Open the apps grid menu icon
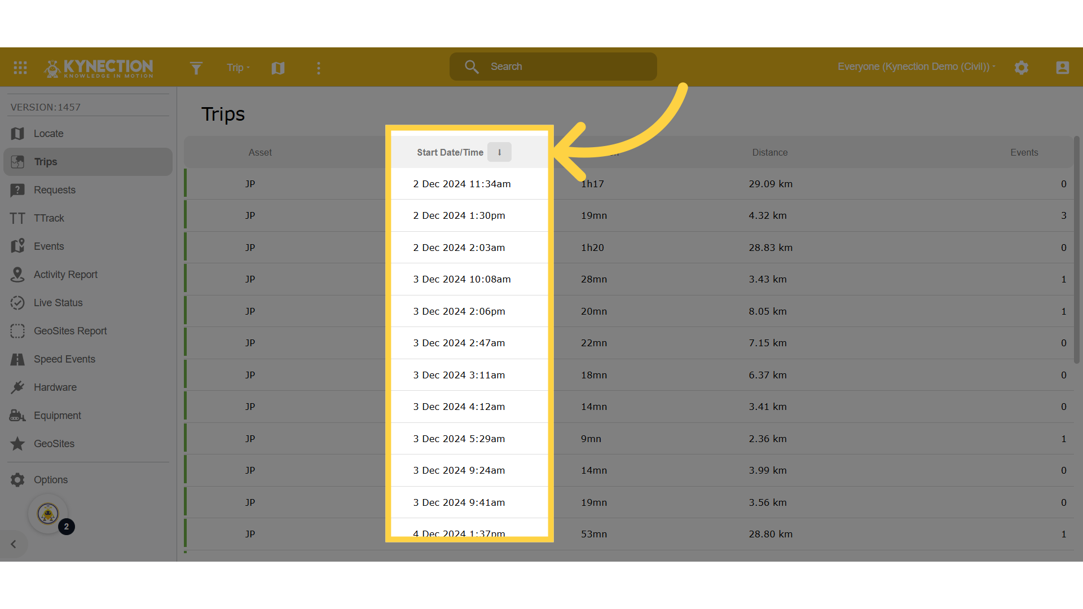The height and width of the screenshot is (609, 1083). click(x=20, y=68)
